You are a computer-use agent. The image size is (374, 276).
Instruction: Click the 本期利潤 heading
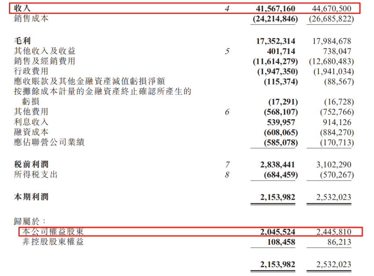31,197
